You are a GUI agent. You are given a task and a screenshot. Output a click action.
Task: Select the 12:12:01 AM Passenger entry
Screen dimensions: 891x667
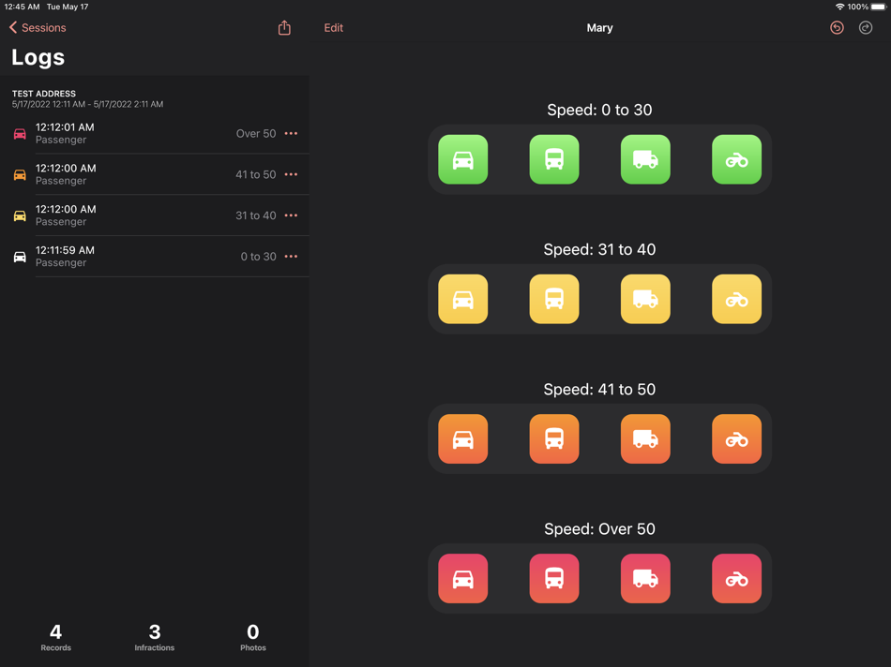point(155,133)
